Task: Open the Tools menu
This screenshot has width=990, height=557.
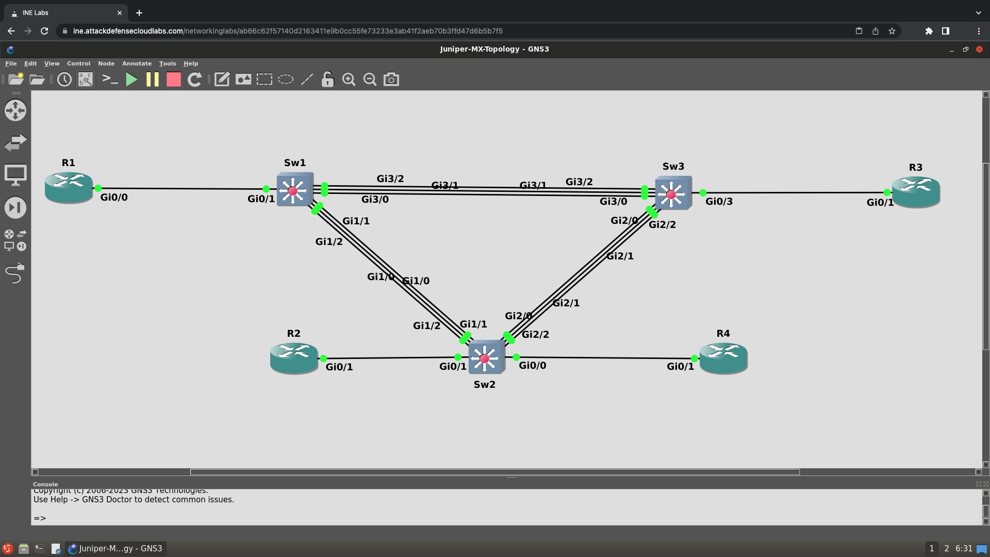Action: 168,63
